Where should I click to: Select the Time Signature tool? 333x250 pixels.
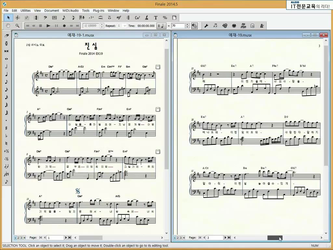tap(36, 18)
